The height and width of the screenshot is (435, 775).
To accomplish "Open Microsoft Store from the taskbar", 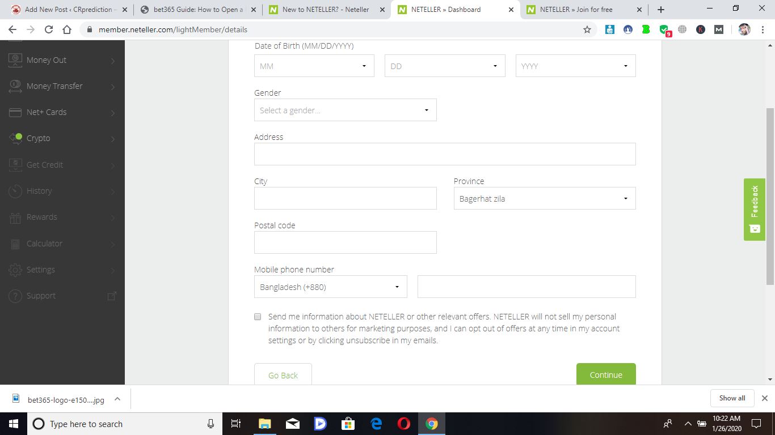I will pos(348,424).
